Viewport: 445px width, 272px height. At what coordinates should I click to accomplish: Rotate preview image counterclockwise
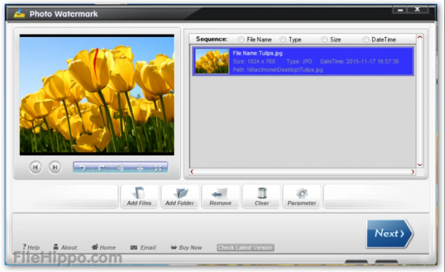[x=82, y=168]
